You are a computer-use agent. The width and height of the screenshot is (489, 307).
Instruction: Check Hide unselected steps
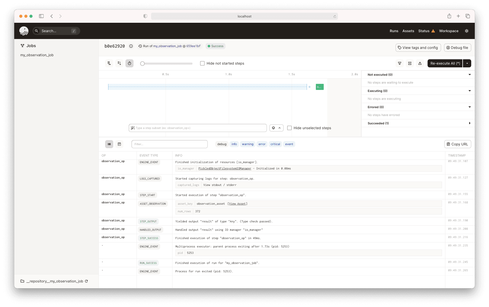point(289,128)
